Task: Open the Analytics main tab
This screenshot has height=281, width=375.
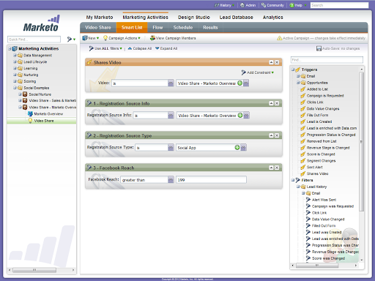Action: [x=273, y=18]
